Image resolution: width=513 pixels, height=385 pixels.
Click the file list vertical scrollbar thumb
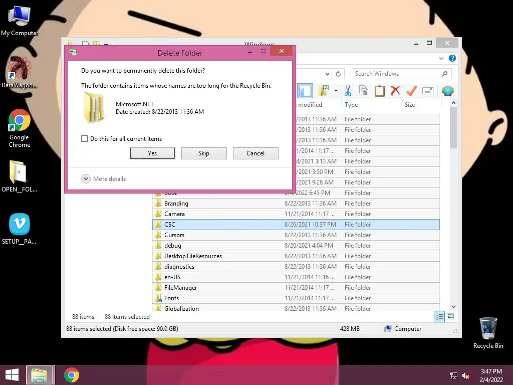(453, 128)
